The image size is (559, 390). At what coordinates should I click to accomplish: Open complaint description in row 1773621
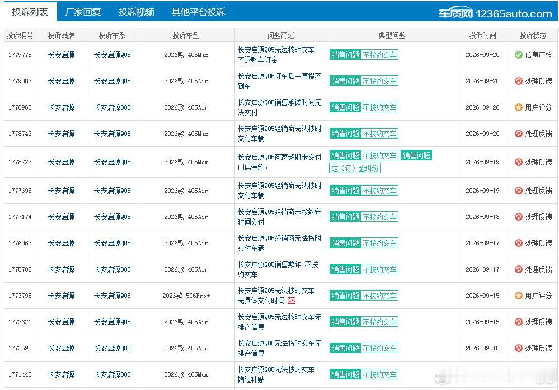[x=280, y=322]
